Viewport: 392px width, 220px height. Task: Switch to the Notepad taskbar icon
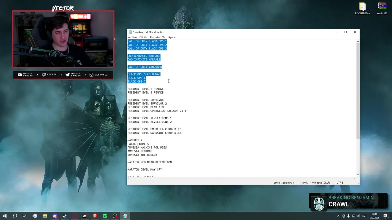125,216
